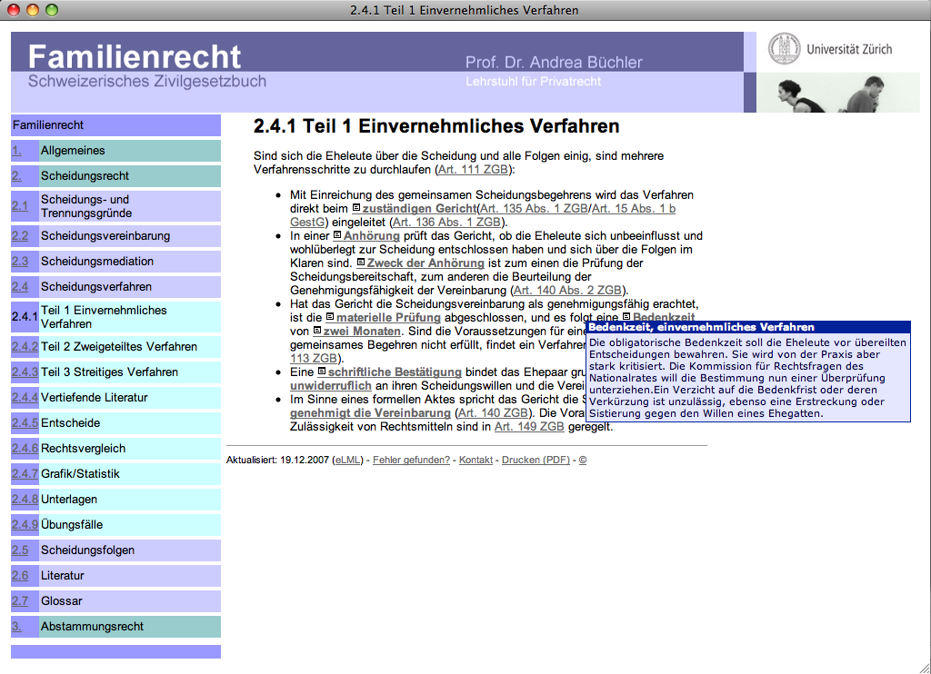Open 'materielle Prüfung' link
The image size is (931, 674).
pyautogui.click(x=388, y=317)
